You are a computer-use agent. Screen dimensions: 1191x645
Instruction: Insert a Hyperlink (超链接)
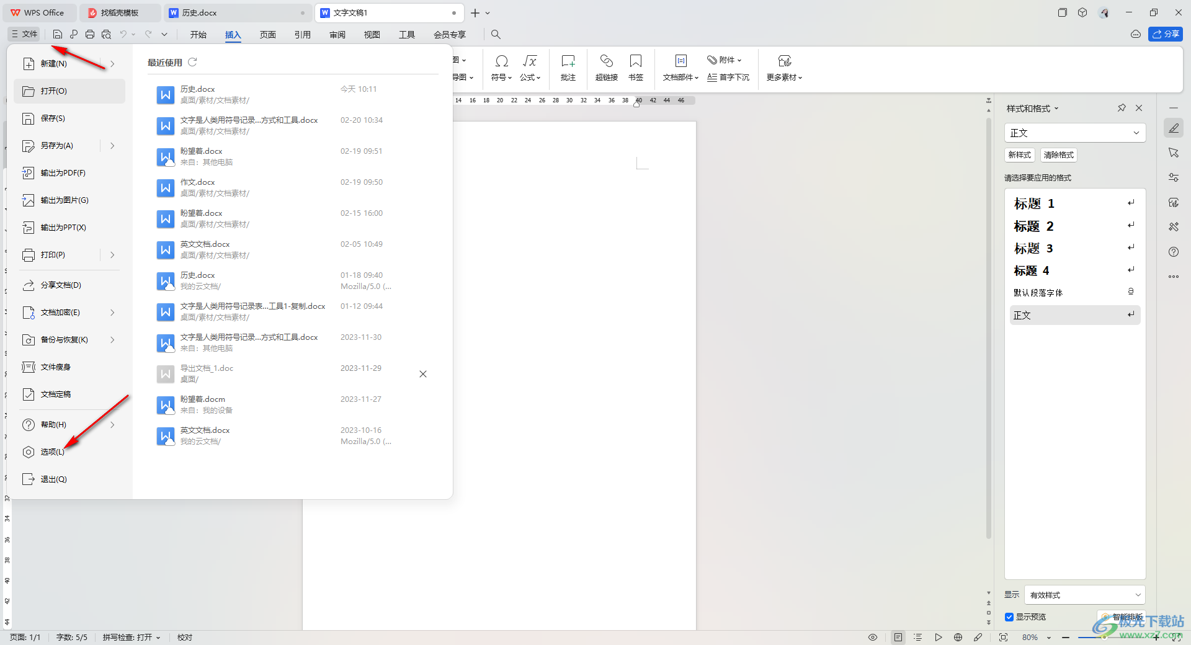607,68
